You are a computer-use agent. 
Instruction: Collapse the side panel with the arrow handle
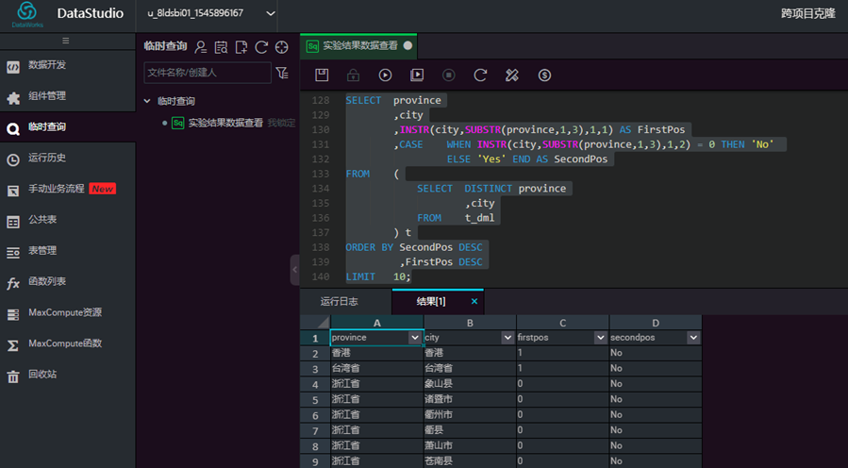(x=294, y=270)
